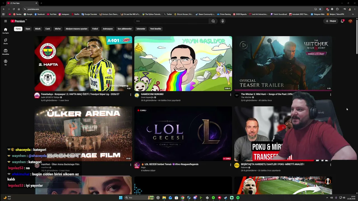Image resolution: width=358 pixels, height=201 pixels.
Task: Select the Müzik filter chip
Action: click(x=38, y=29)
